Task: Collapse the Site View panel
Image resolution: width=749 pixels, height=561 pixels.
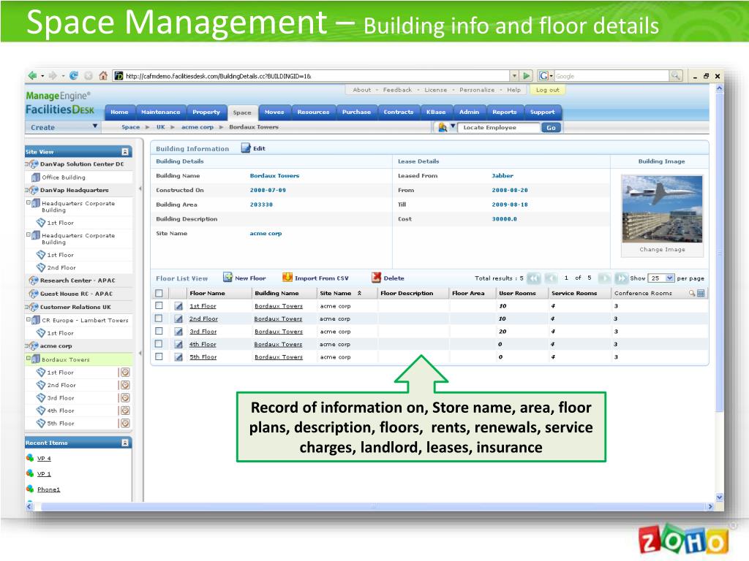Action: (x=125, y=152)
